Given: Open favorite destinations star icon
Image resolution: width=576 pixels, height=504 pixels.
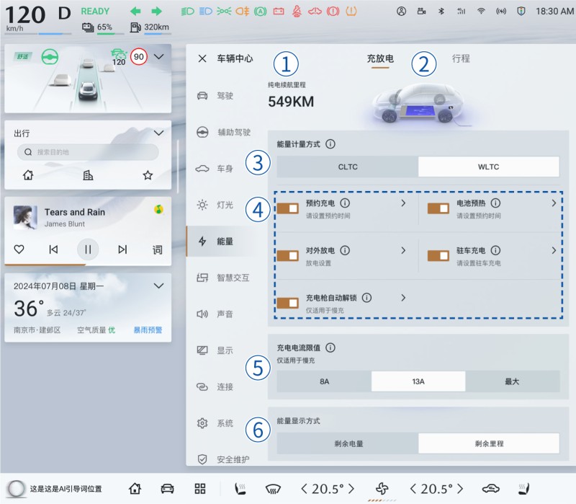Looking at the screenshot, I should [148, 175].
